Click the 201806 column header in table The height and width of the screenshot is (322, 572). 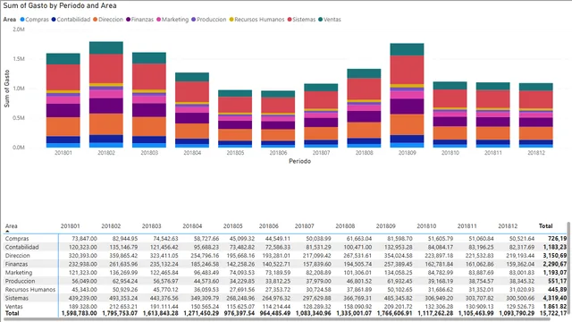pyautogui.click(x=268, y=226)
